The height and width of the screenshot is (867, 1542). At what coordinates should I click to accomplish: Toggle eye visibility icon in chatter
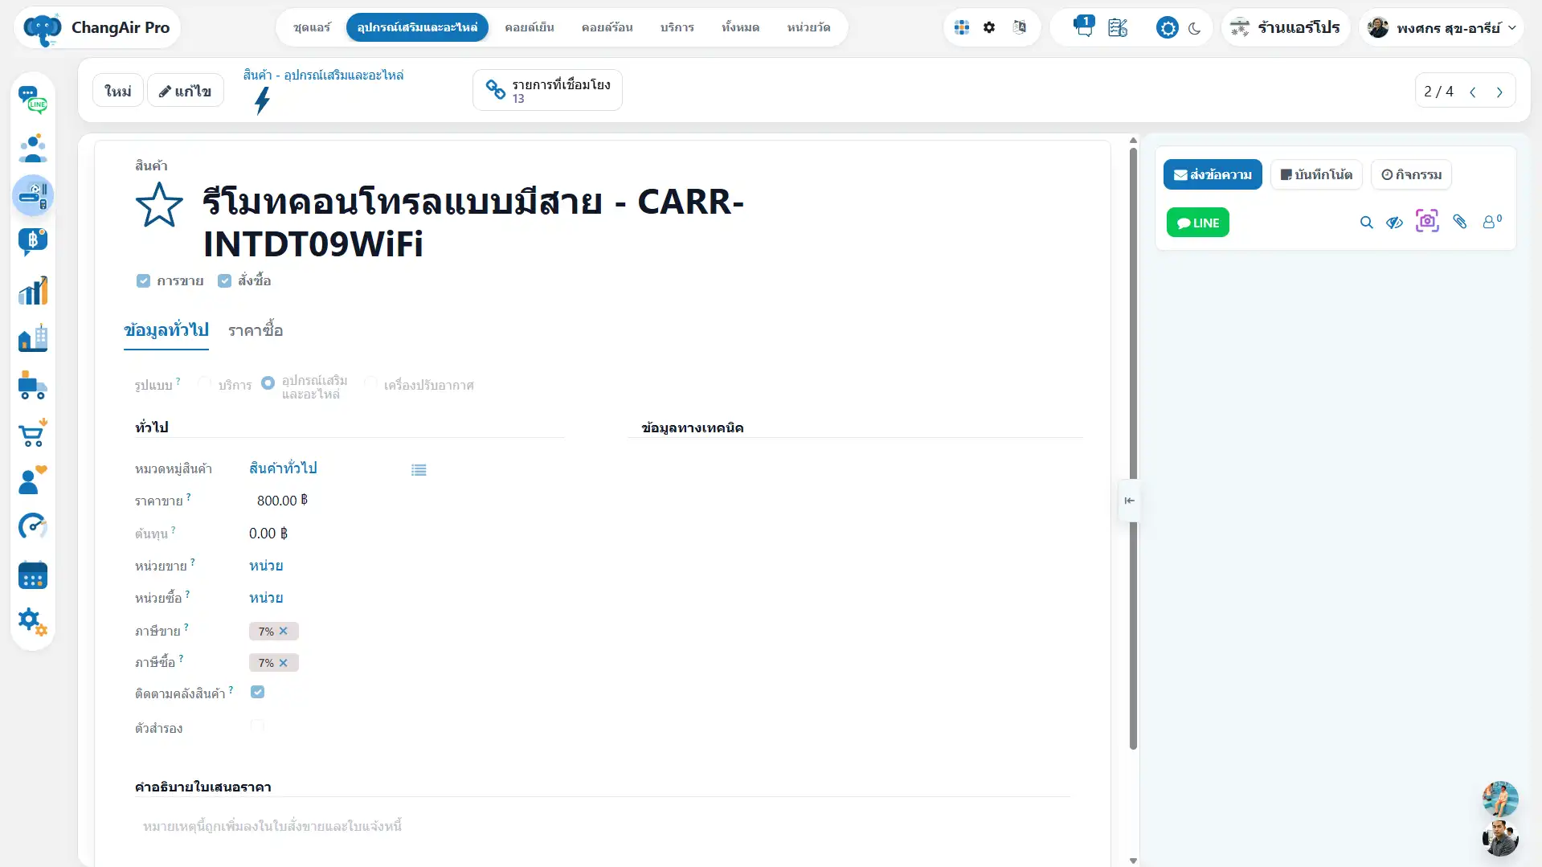[1395, 223]
